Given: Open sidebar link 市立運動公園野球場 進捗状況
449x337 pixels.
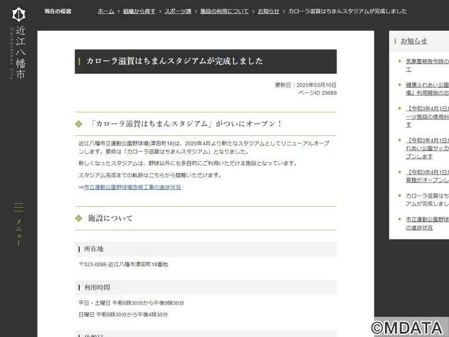Looking at the screenshot, I should (x=427, y=223).
